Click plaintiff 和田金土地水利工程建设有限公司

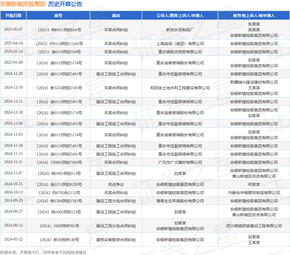pyautogui.click(x=180, y=88)
